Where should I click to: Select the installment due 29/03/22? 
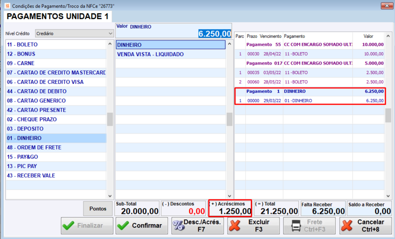[x=310, y=101]
